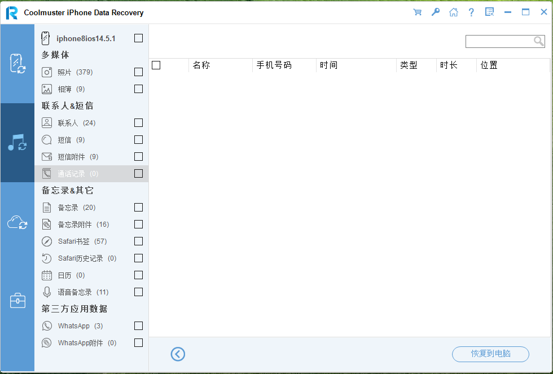Select the recover from iCloud sidebar mode
553x374 pixels.
coord(17,222)
